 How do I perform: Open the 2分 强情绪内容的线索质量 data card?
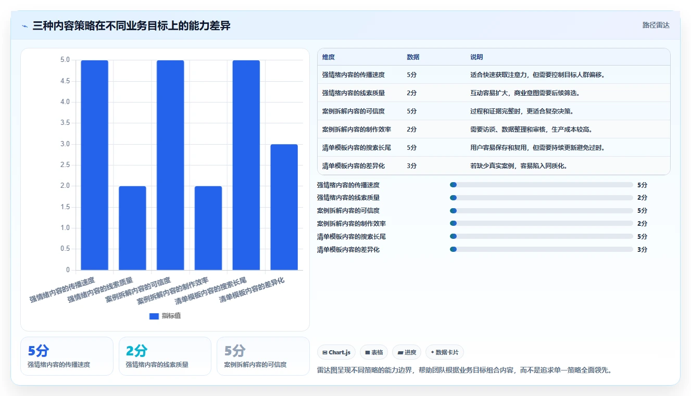tap(165, 356)
